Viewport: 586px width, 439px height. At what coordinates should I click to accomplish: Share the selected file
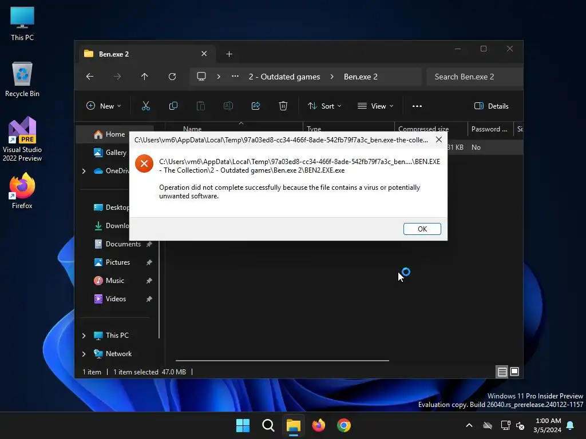pyautogui.click(x=256, y=106)
